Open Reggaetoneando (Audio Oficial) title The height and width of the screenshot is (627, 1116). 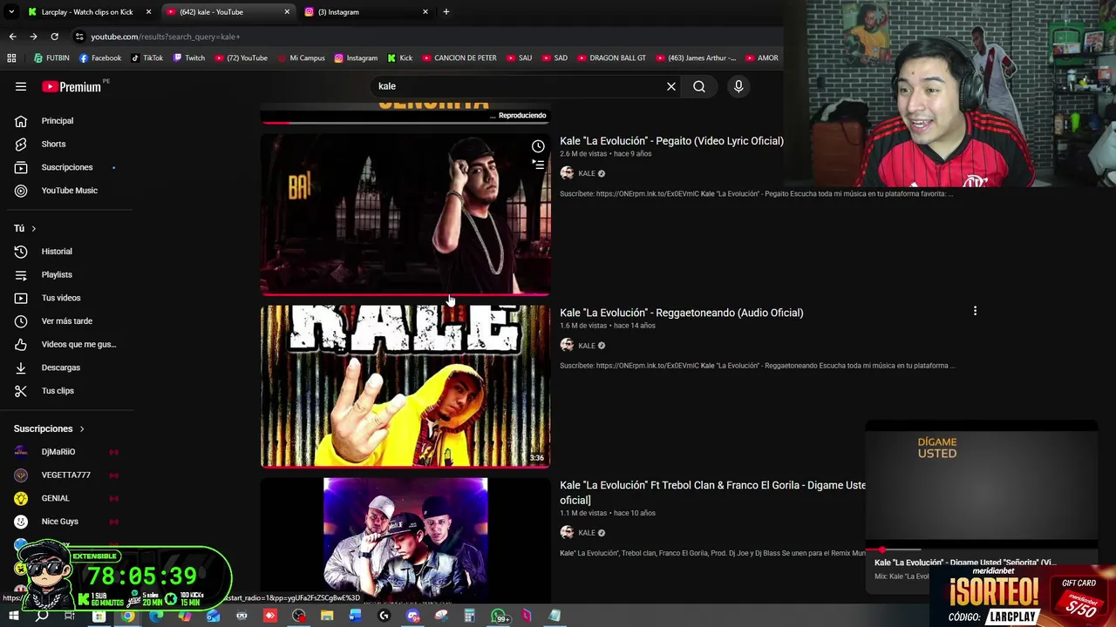click(x=681, y=313)
